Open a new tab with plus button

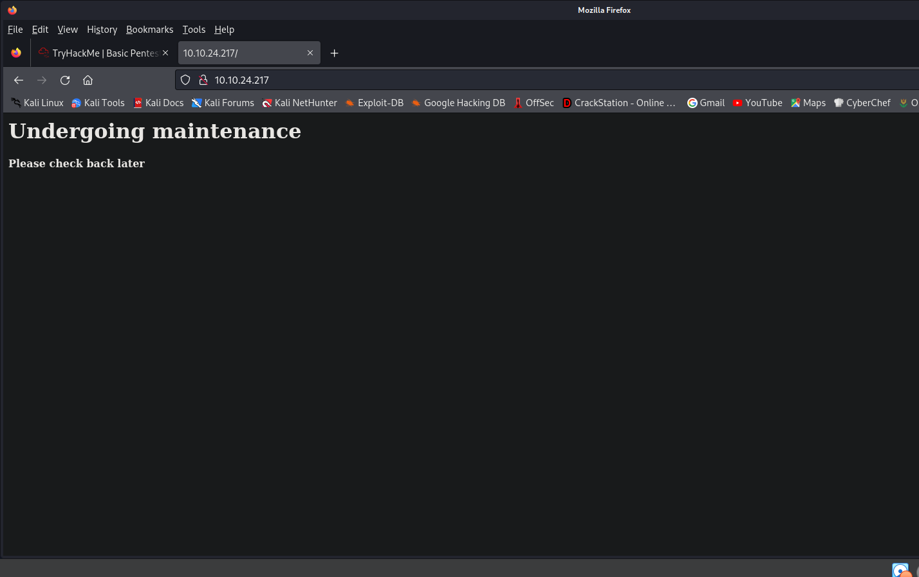click(x=334, y=53)
